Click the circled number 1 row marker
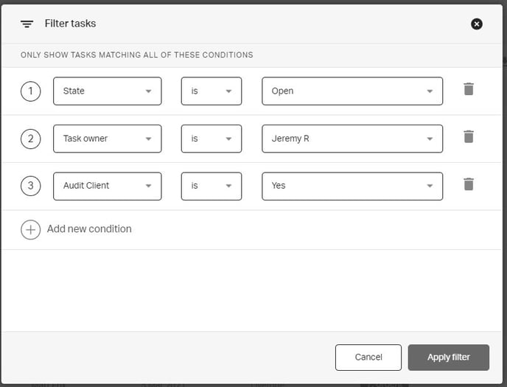This screenshot has width=507, height=387. 30,91
